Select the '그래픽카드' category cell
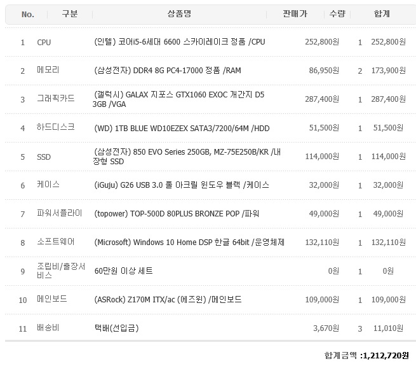Viewport: 416px width, 373px height. coord(56,99)
